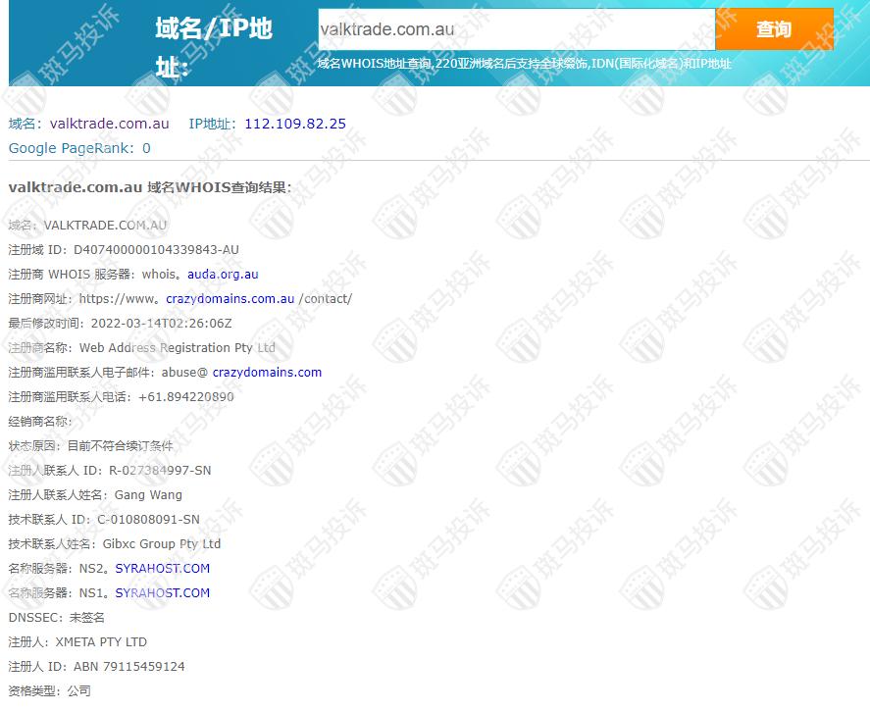
Task: Click the 域名/IP地址 header label
Action: pos(213,46)
